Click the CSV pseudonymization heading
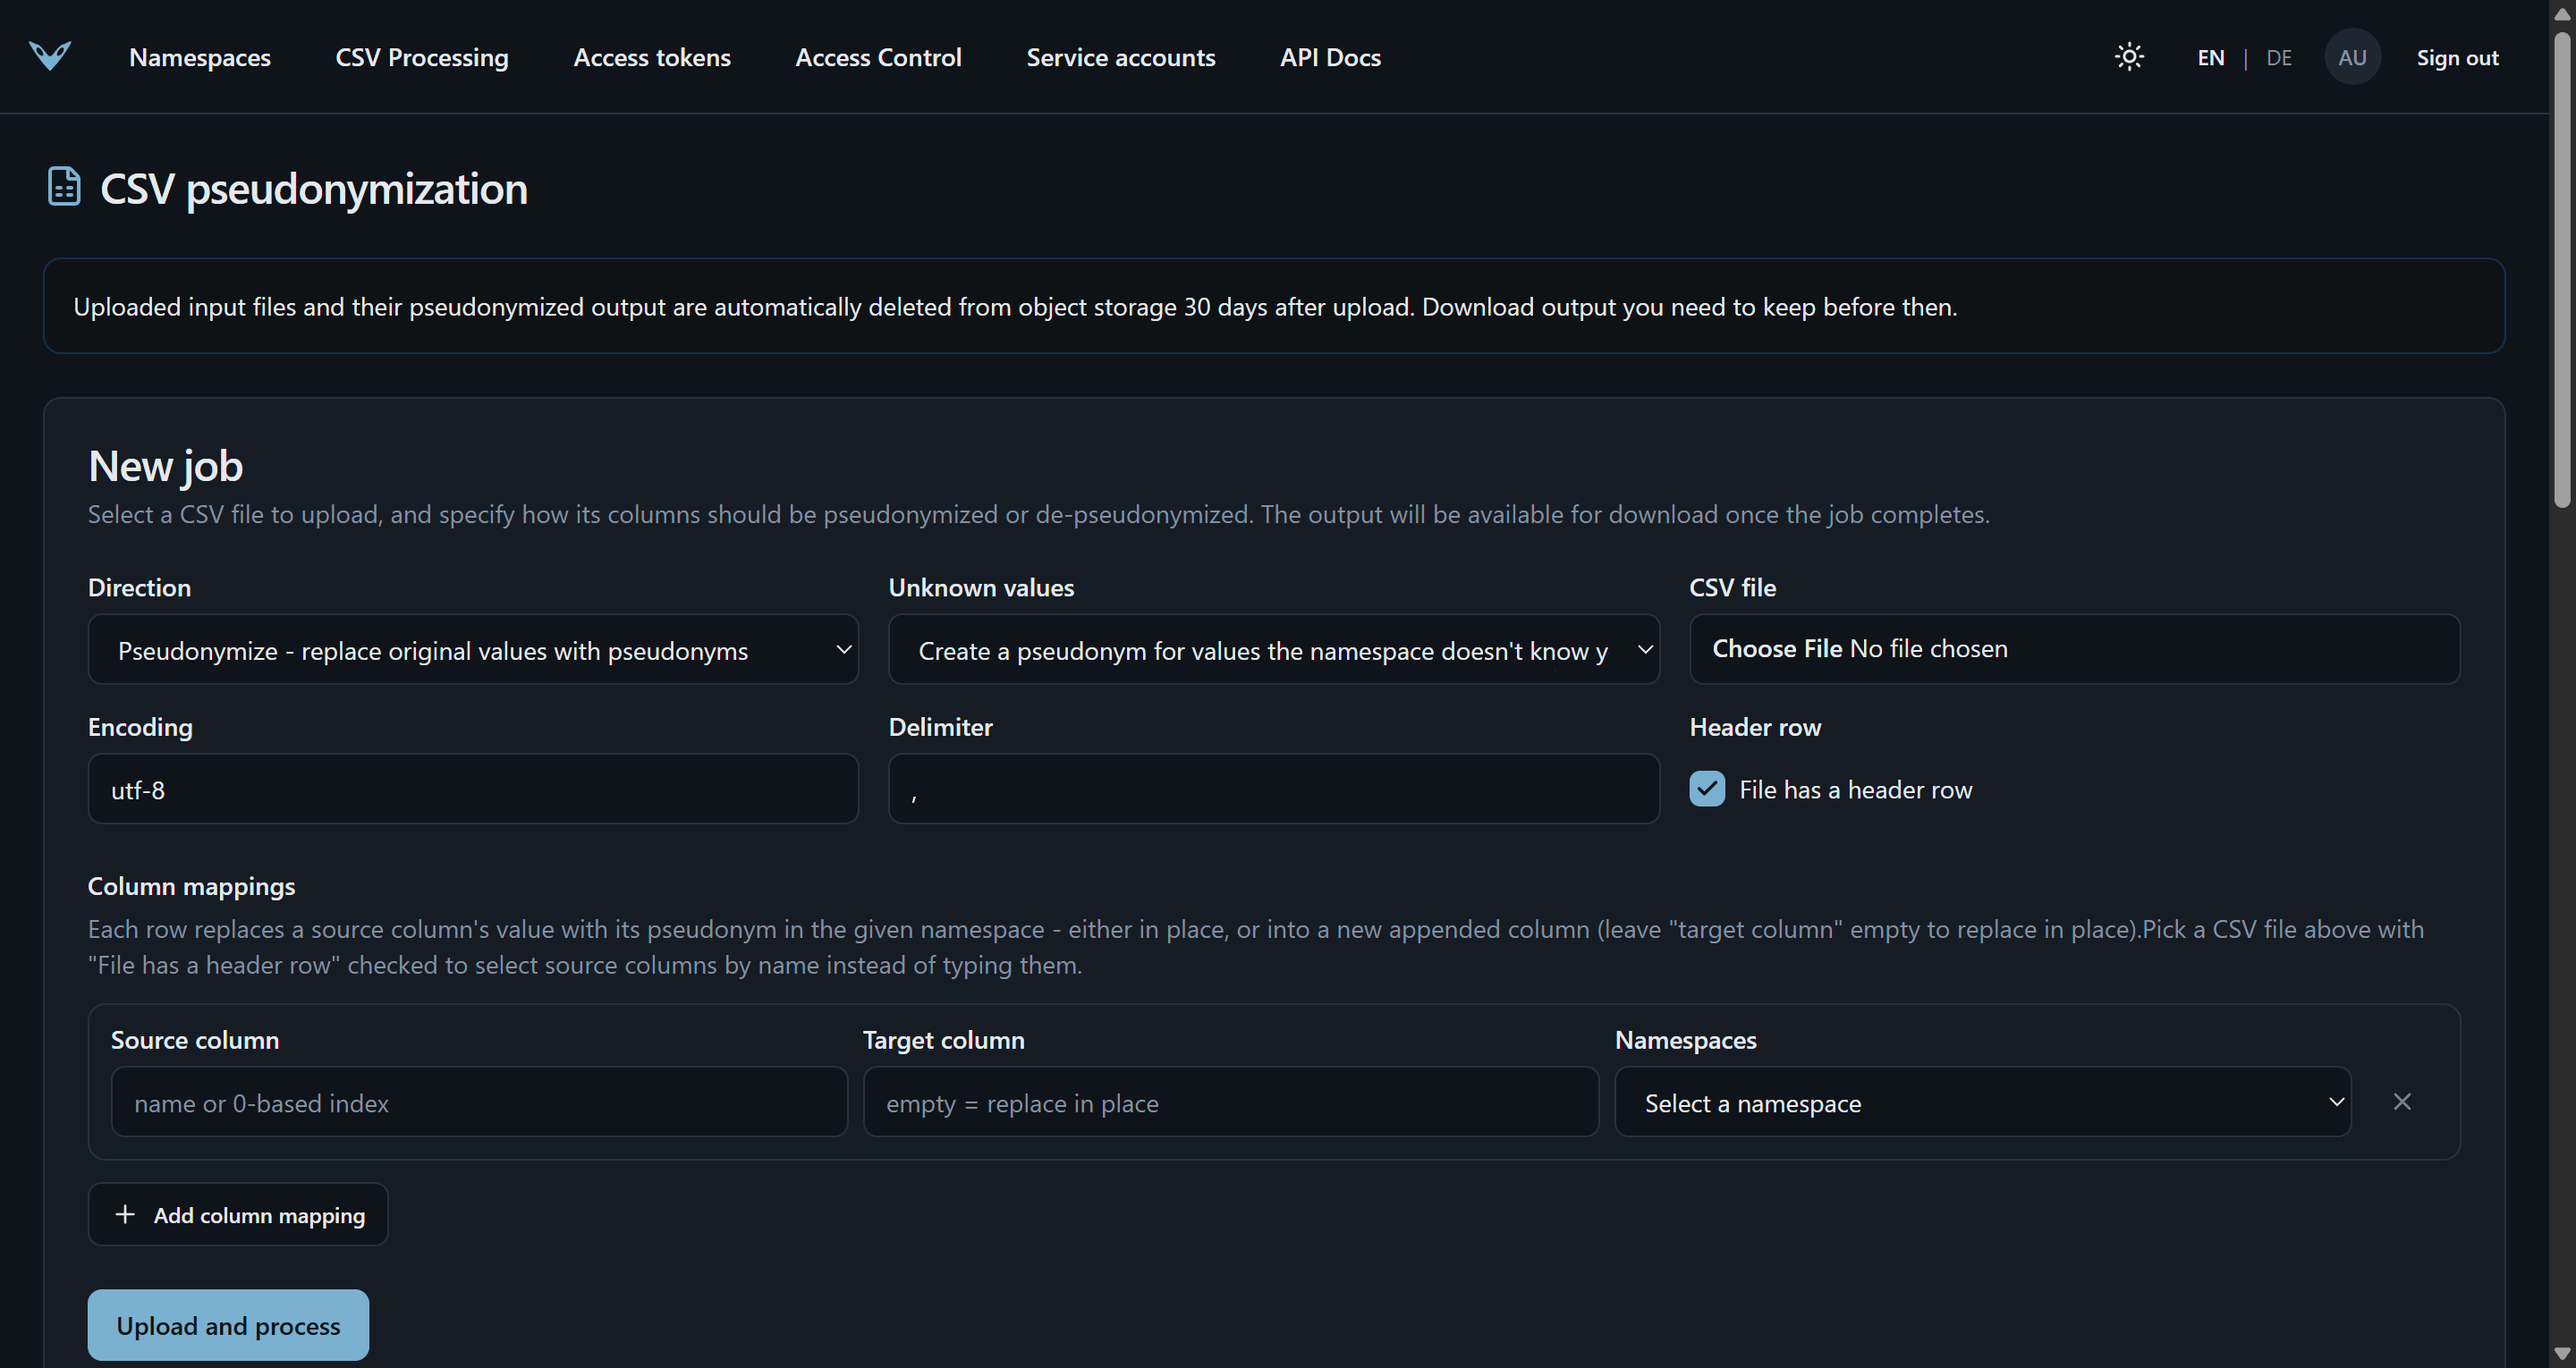This screenshot has width=2576, height=1368. [313, 188]
